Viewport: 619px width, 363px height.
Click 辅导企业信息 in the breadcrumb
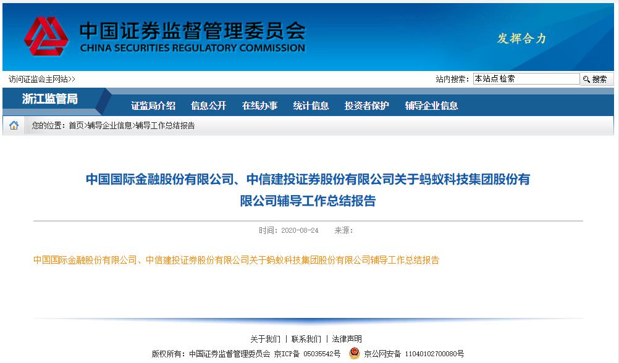[x=110, y=125]
